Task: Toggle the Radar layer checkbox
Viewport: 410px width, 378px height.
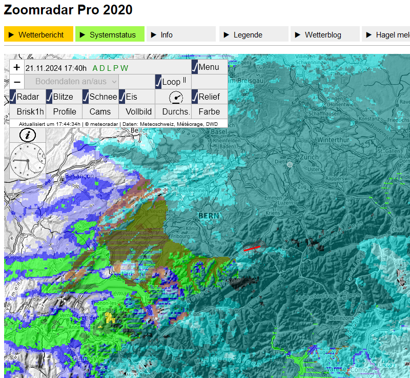Action: coord(13,97)
